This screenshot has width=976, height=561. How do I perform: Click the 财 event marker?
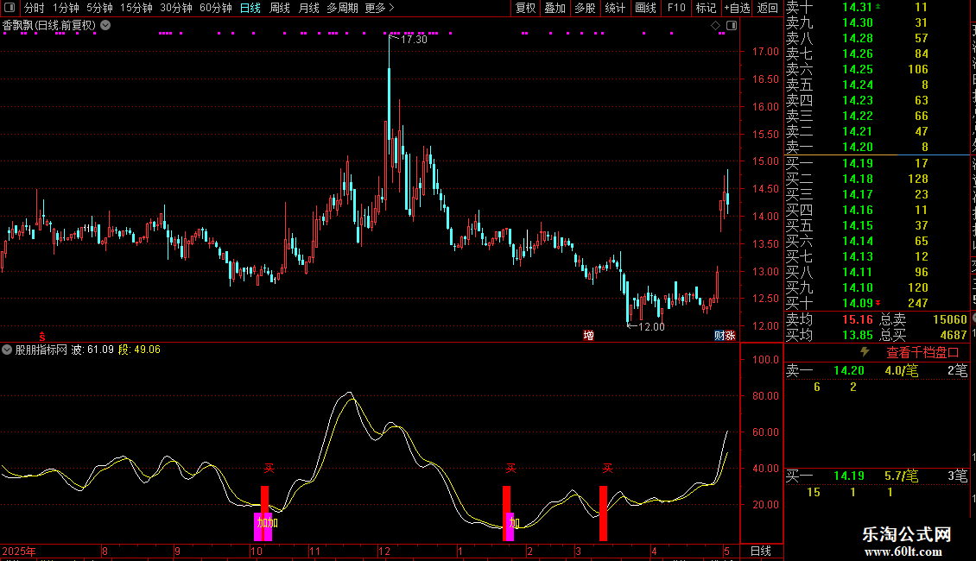[x=719, y=335]
